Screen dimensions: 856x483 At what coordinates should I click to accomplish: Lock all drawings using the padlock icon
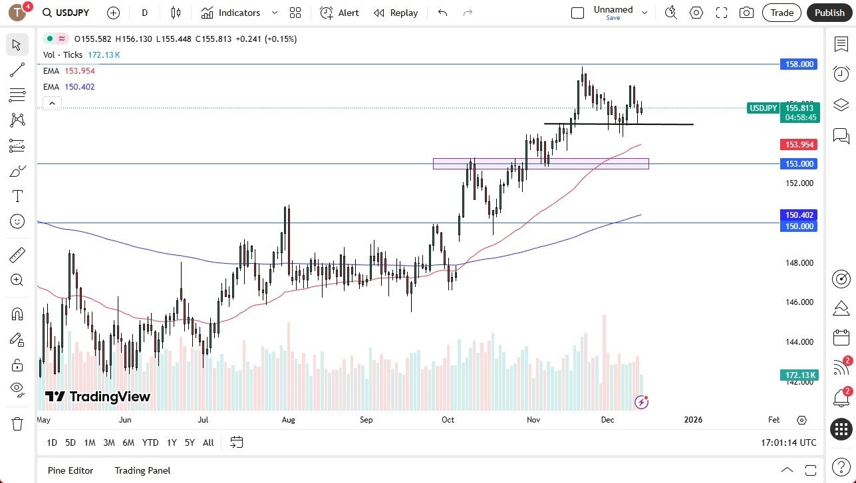tap(17, 364)
